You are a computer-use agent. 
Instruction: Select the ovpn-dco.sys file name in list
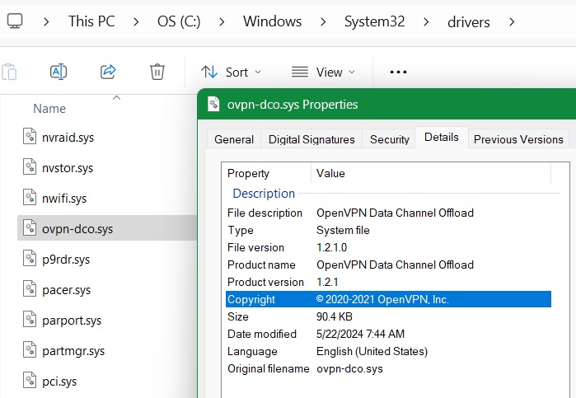pos(77,228)
